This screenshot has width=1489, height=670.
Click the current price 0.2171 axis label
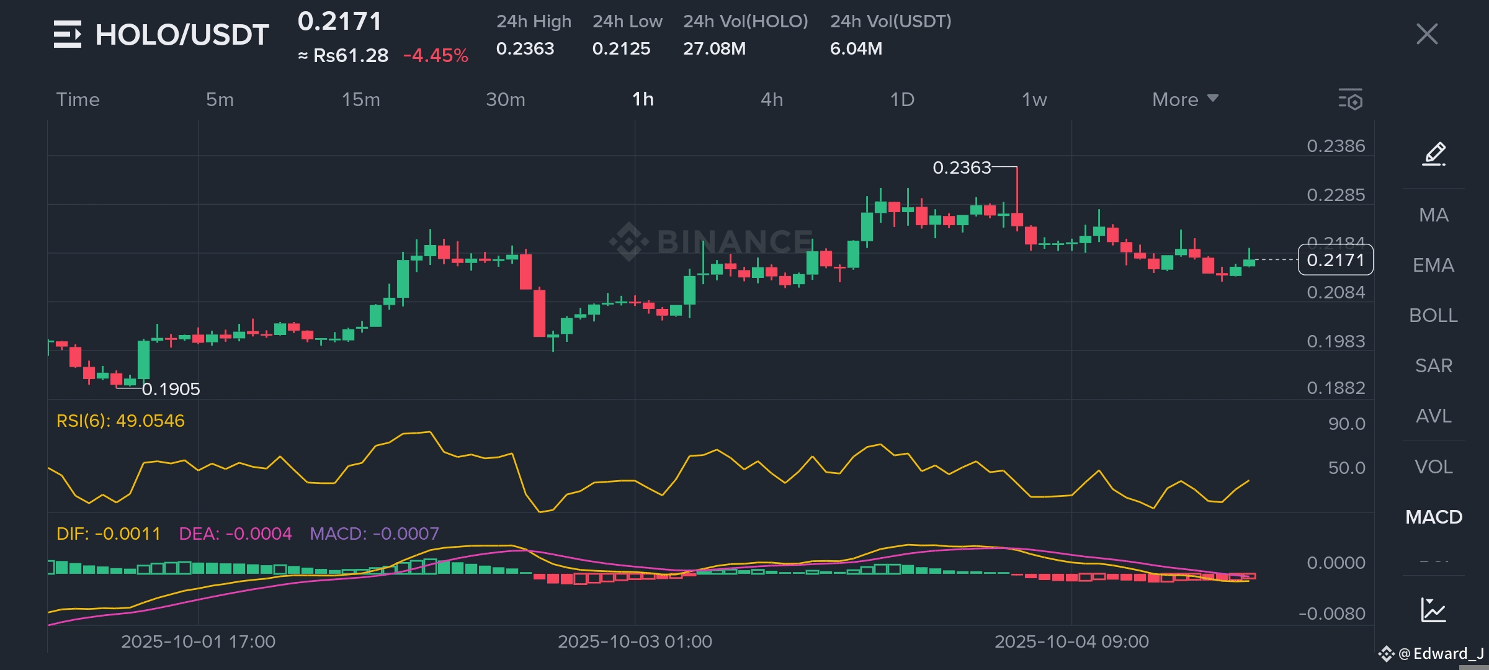tap(1335, 260)
